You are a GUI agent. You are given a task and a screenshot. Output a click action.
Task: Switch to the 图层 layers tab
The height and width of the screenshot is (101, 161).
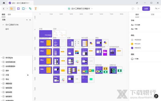3,15
